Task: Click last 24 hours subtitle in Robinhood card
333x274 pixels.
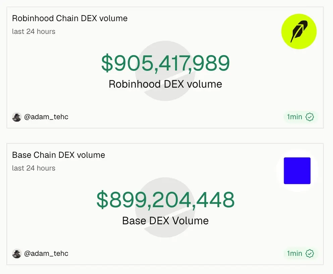Action: [34, 32]
